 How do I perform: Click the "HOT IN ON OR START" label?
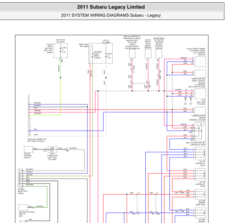click(60, 41)
